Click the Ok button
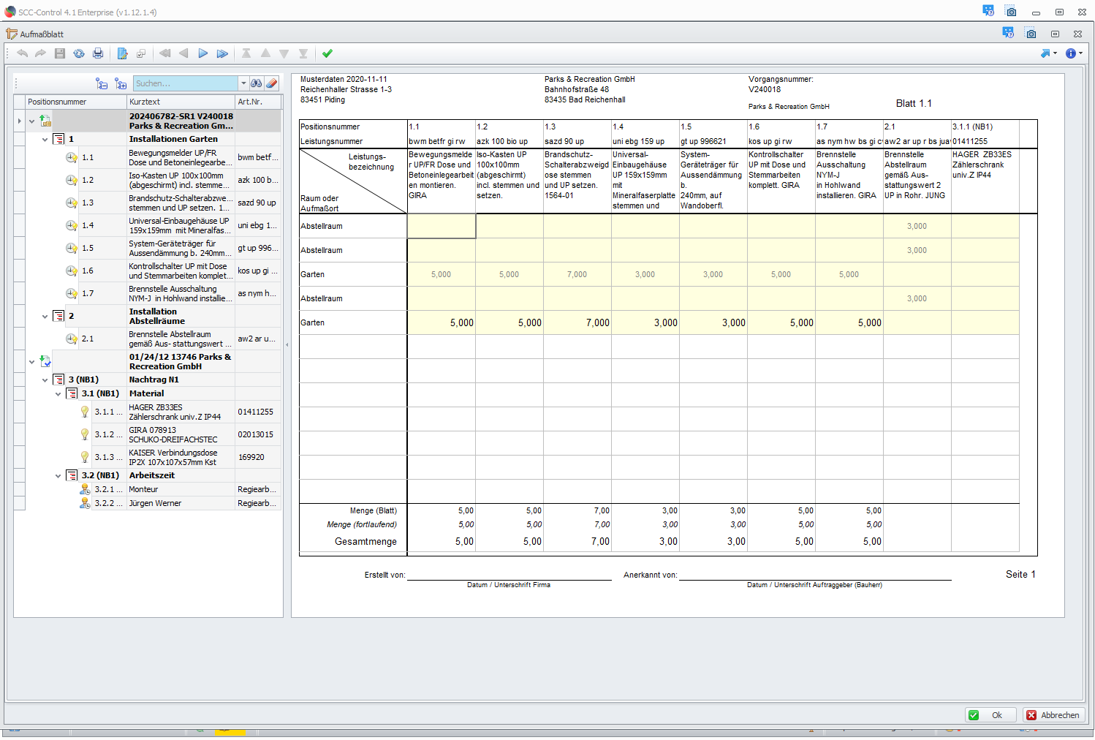The height and width of the screenshot is (740, 1095). point(990,715)
